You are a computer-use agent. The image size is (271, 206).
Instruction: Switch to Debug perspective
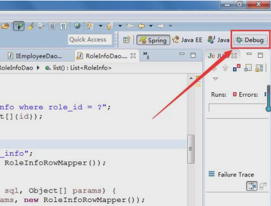click(x=251, y=40)
